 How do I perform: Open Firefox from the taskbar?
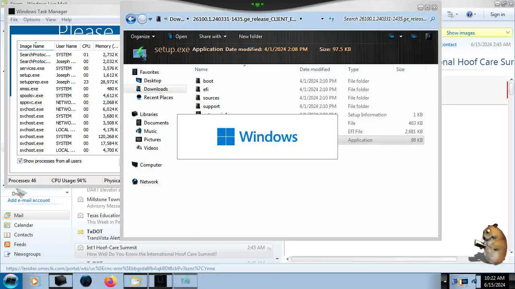tap(110, 281)
